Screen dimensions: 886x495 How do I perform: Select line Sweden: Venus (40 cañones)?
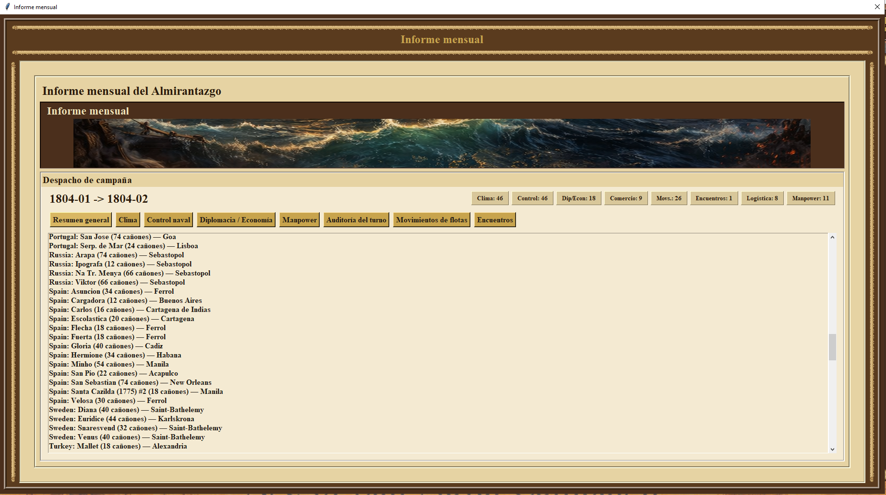tap(127, 437)
